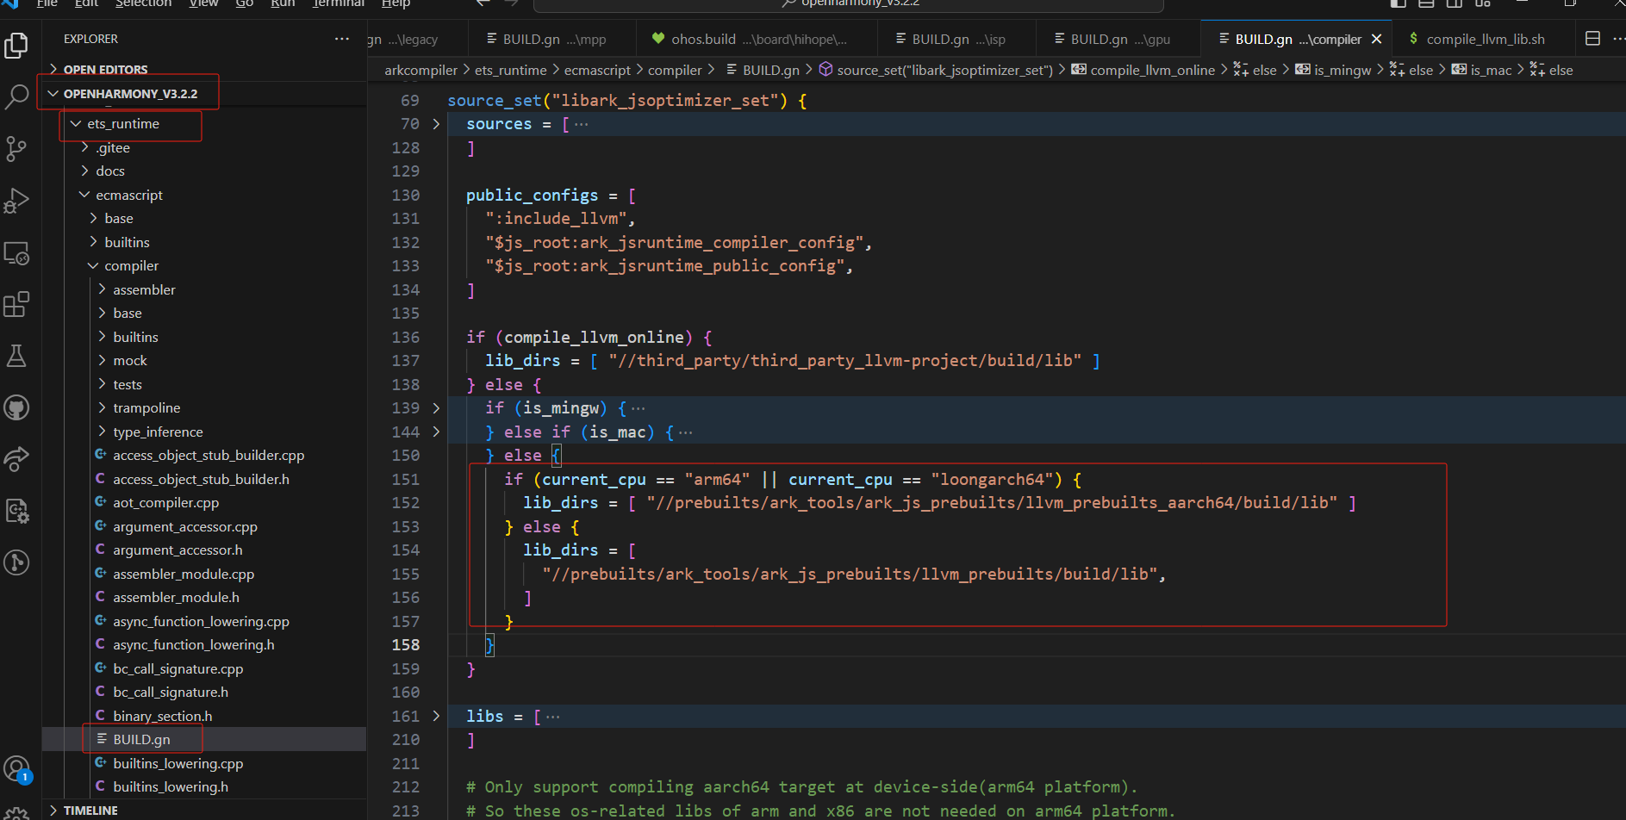Open the Remote Explorer view
Viewport: 1626px width, 820px height.
17,252
